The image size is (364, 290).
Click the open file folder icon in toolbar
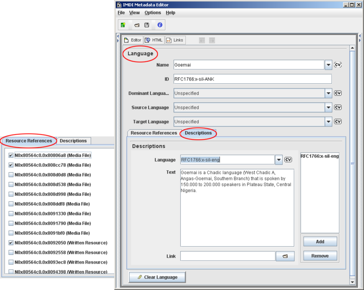[x=137, y=25]
